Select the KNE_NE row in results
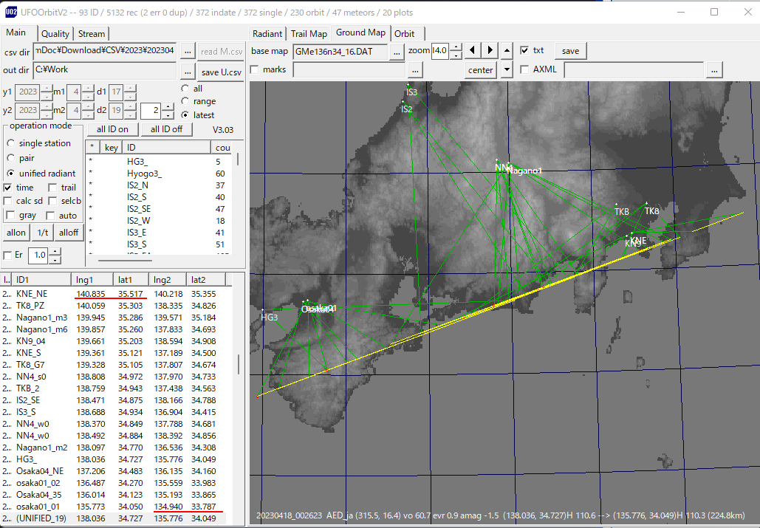Viewport: 760px width, 528px height. pyautogui.click(x=117, y=294)
